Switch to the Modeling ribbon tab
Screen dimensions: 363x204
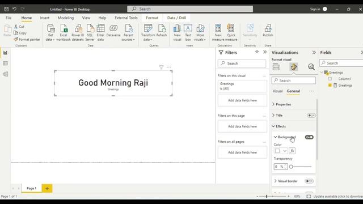(x=66, y=18)
